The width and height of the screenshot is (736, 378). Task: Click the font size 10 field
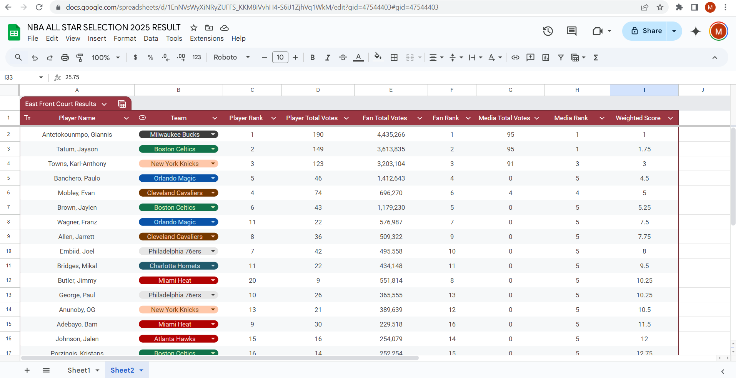click(280, 58)
